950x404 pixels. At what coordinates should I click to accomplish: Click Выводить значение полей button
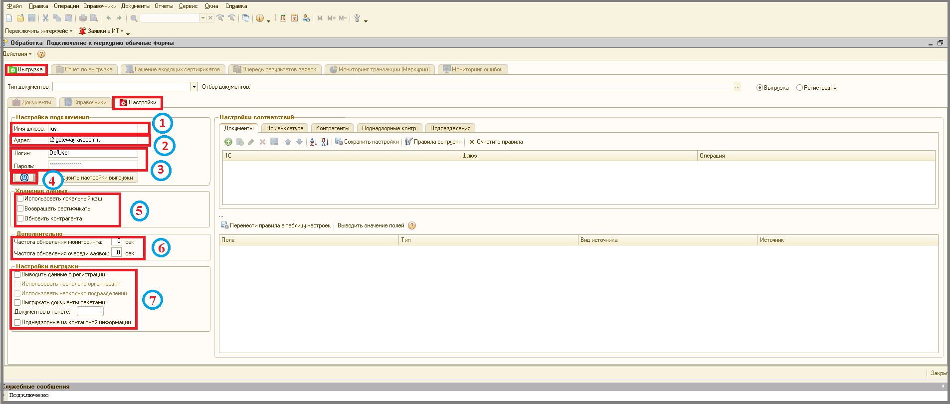(x=371, y=225)
